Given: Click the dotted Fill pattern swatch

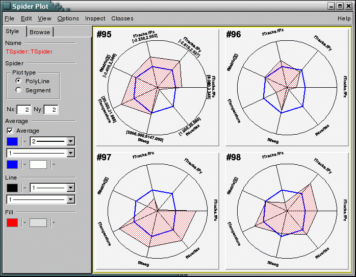Looking at the screenshot, I should tap(38, 222).
